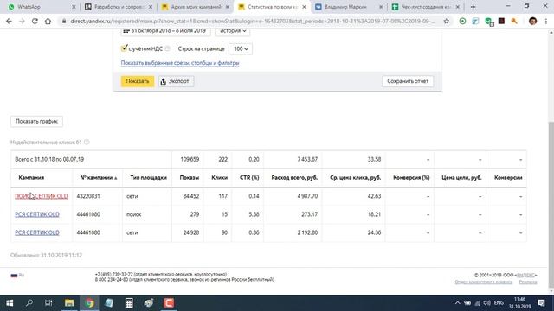554x311 pixels.
Task: Go back in Chrome browser history
Action: (x=9, y=21)
